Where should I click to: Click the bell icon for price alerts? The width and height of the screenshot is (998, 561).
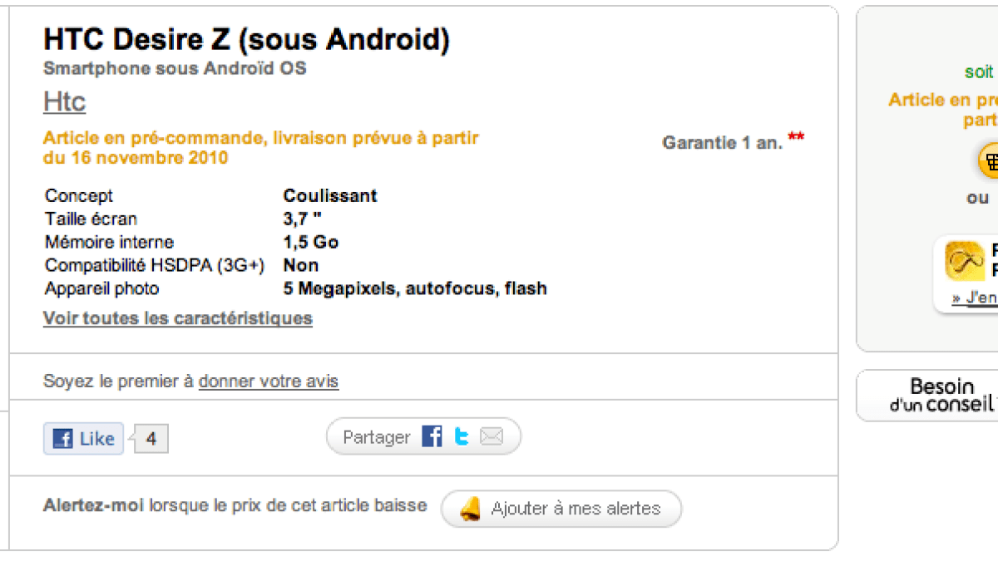[471, 508]
